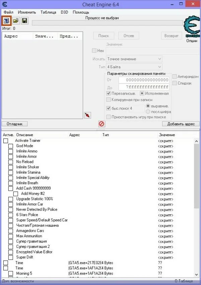Select the Encrypted Value Editor row text
Viewport: 201px width, 285px height.
[34, 252]
